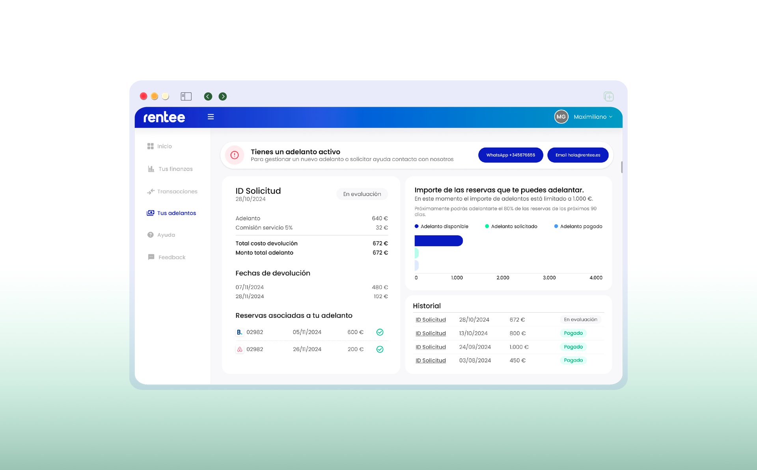757x470 pixels.
Task: Open new tab with plus icon
Action: pyautogui.click(x=609, y=97)
